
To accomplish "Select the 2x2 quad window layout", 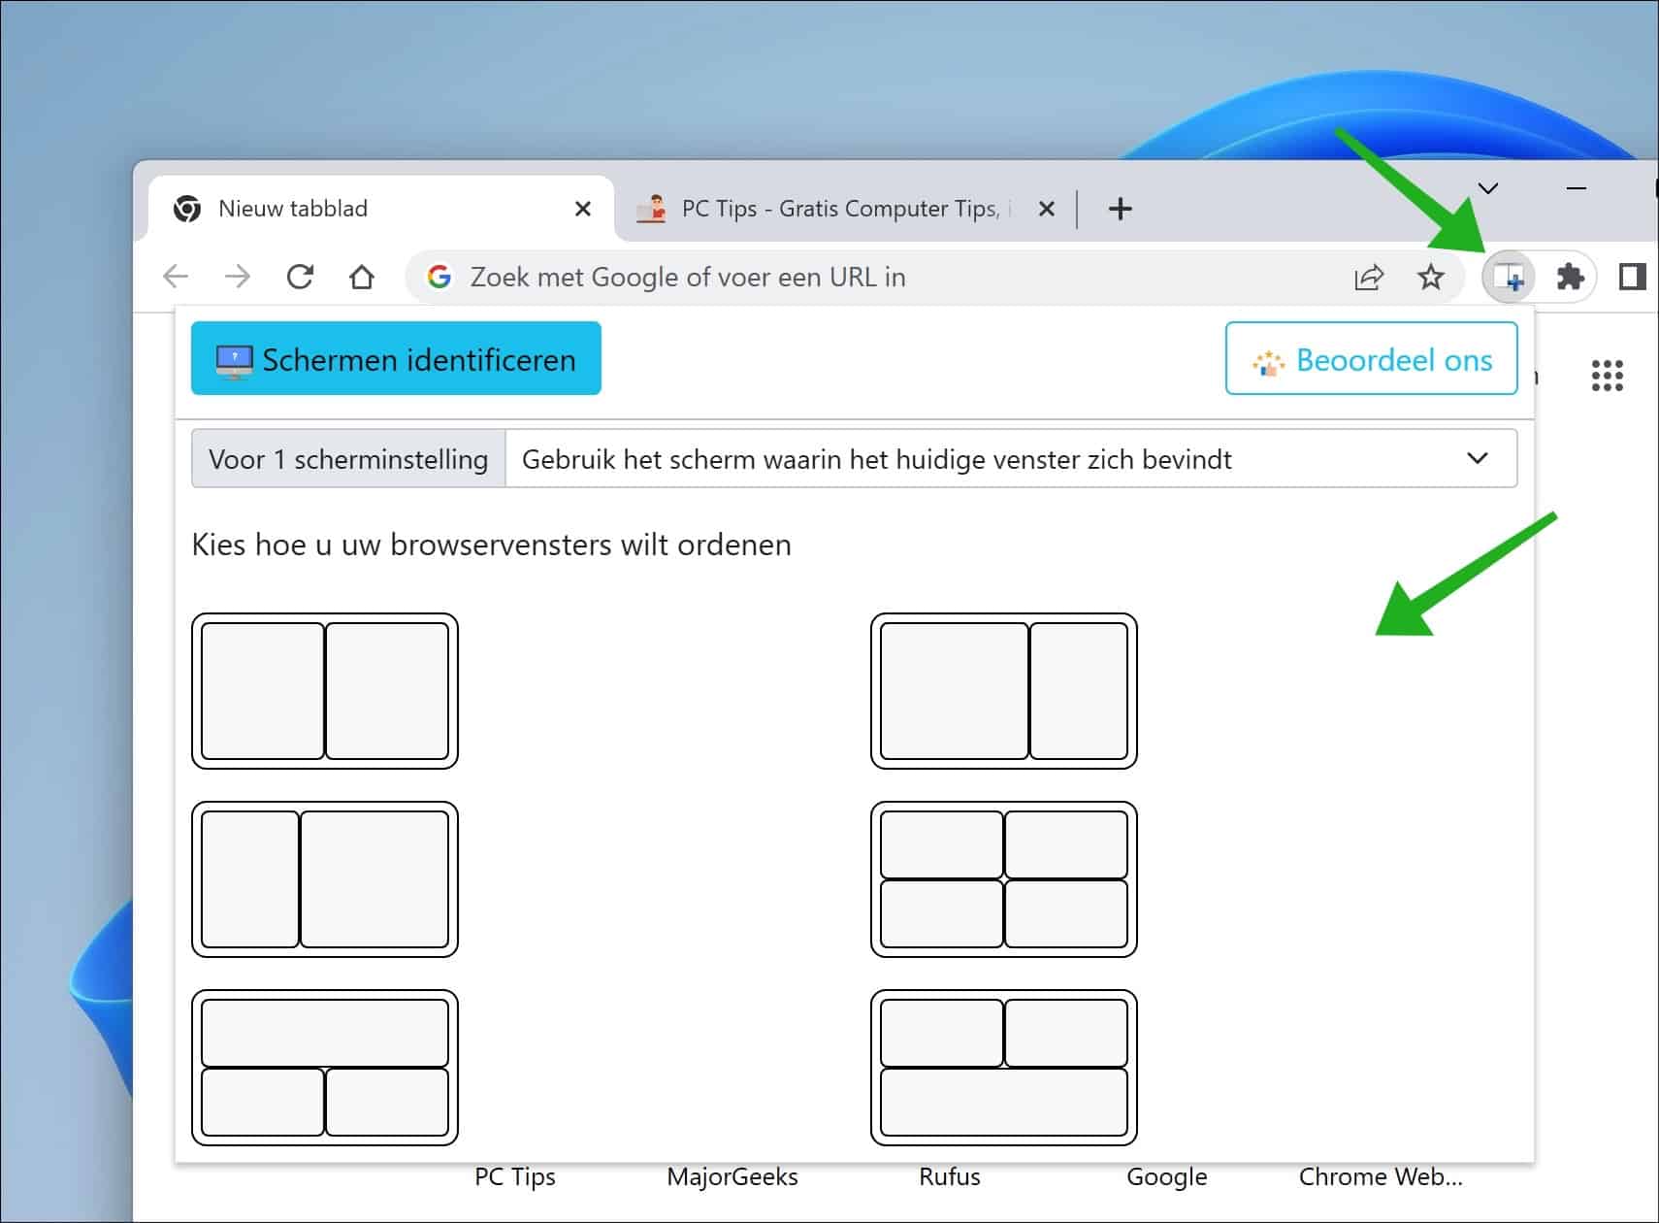I will (1003, 878).
